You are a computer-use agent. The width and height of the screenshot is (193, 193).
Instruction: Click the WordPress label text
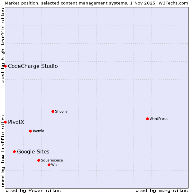pos(159,119)
